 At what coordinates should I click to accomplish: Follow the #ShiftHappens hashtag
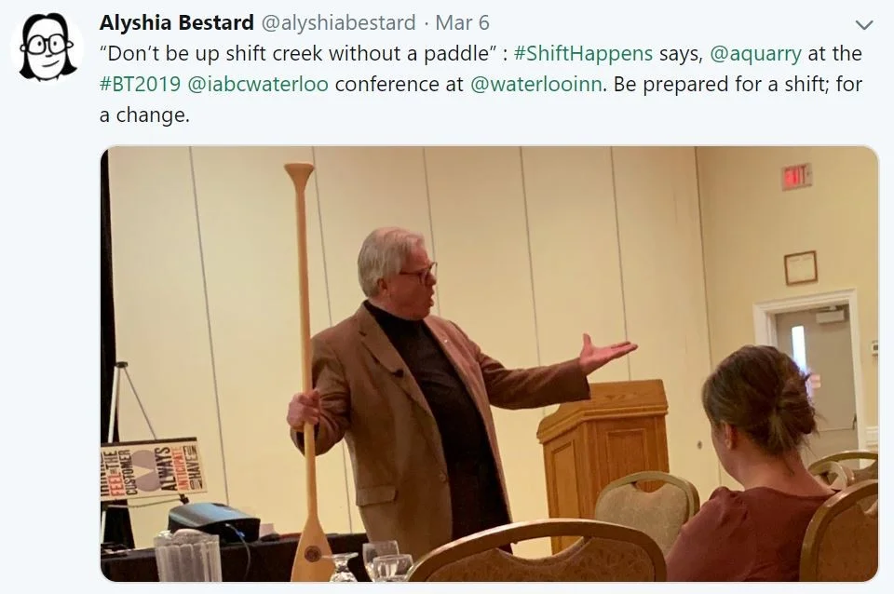coord(583,54)
